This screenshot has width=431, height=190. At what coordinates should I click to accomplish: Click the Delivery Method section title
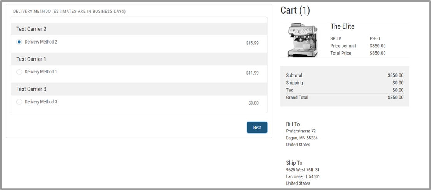point(69,12)
